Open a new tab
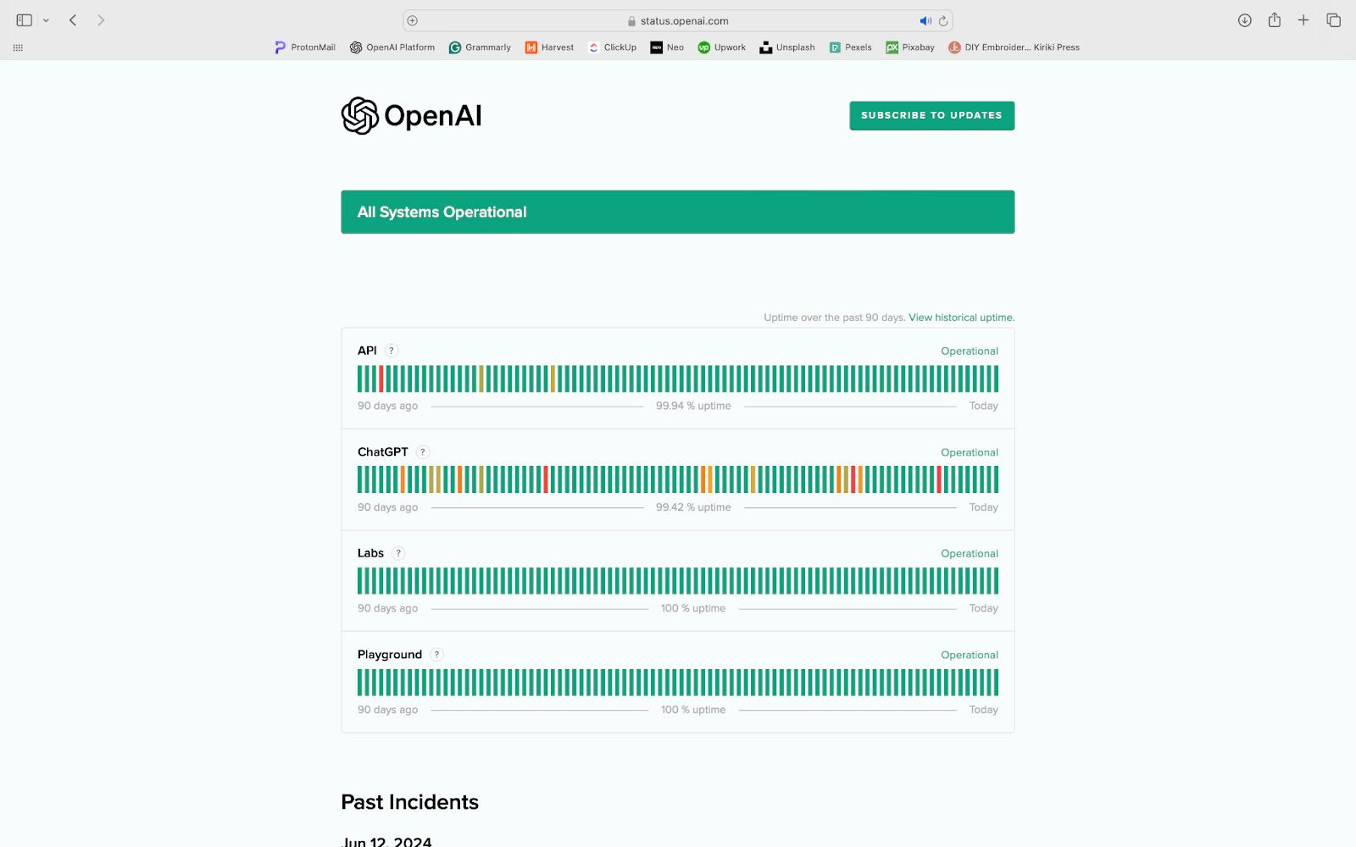Image resolution: width=1356 pixels, height=847 pixels. [1303, 19]
